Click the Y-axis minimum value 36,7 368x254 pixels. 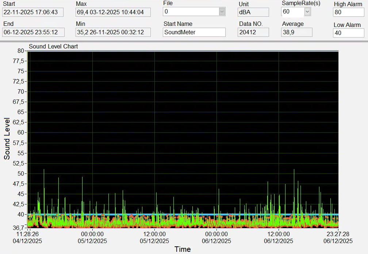18,227
